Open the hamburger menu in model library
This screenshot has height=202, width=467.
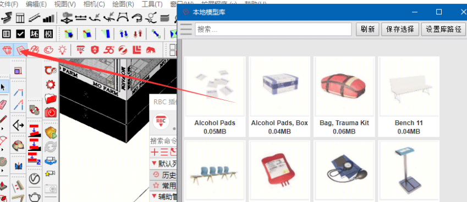pyautogui.click(x=186, y=29)
